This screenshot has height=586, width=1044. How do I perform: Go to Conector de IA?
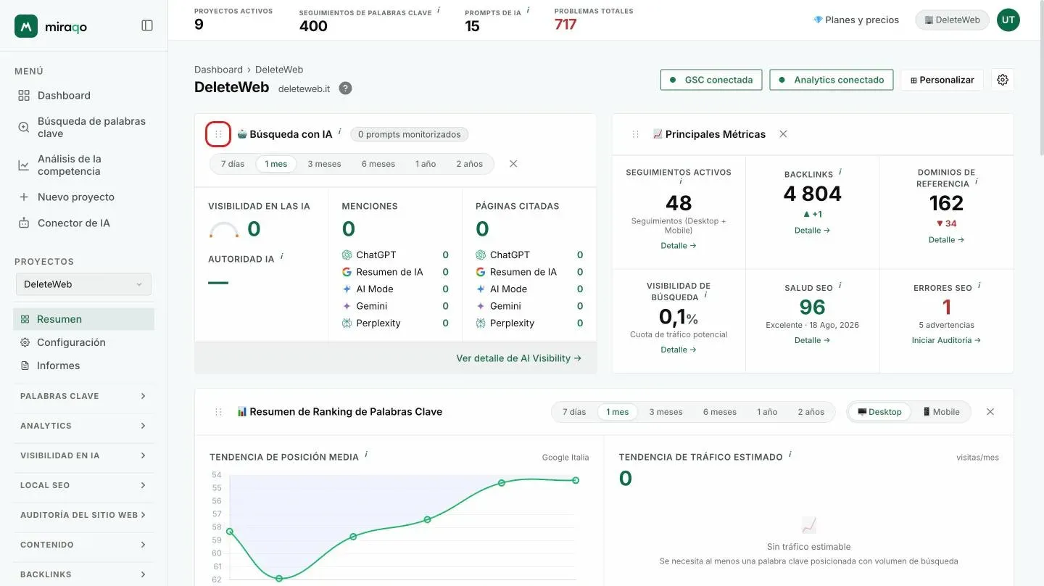[x=83, y=223]
